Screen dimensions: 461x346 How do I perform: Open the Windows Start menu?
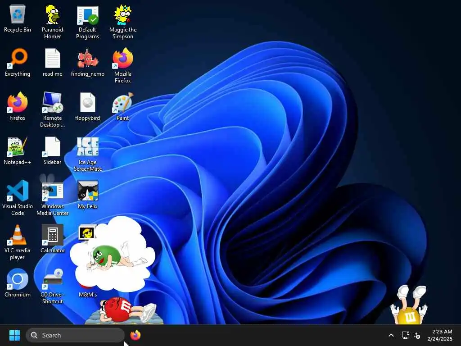click(x=14, y=335)
